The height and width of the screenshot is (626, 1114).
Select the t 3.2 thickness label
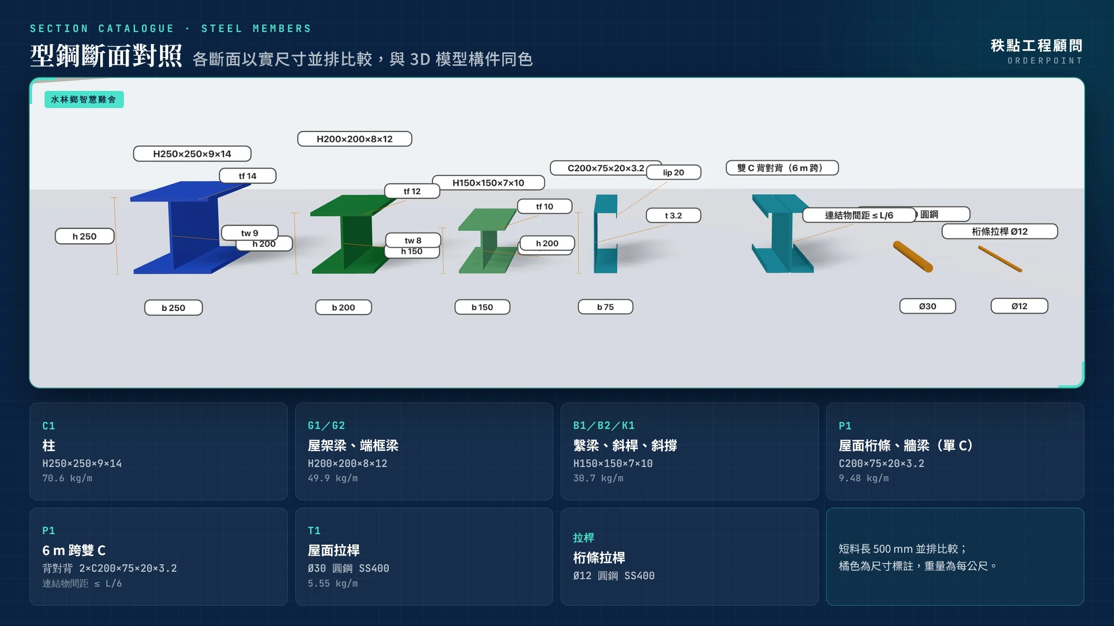[x=674, y=215]
